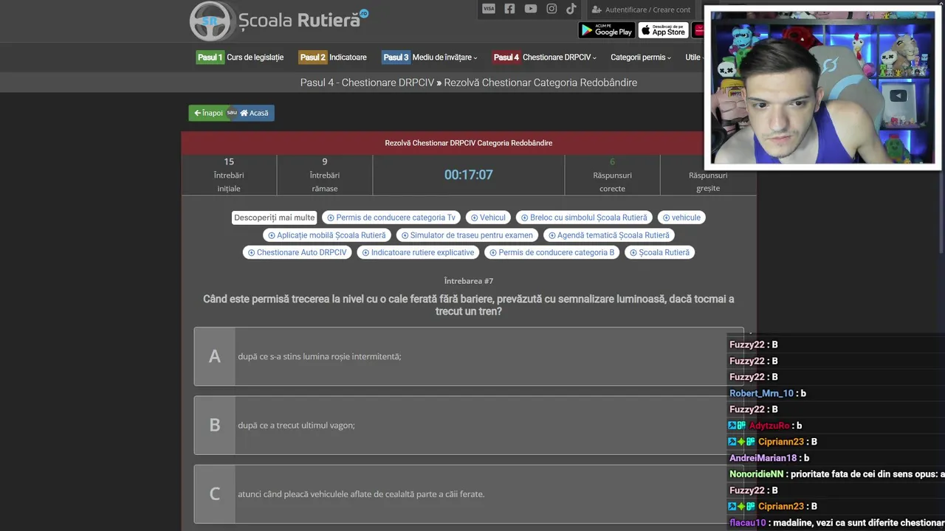Select answer A, după ce s-a stins lumina roșie
Screen dimensions: 945x531
click(469, 356)
